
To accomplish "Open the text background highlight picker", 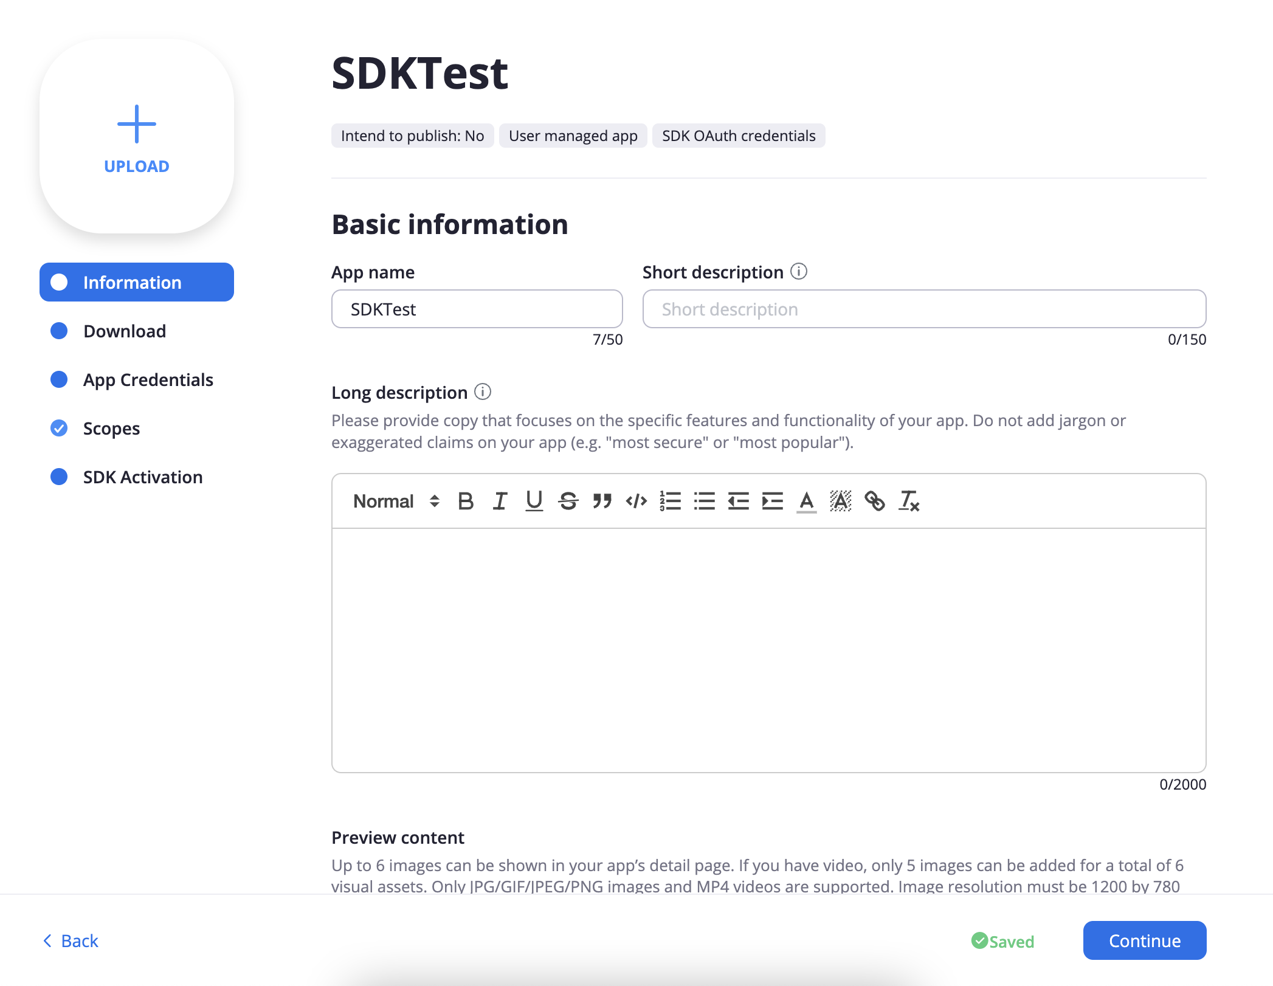I will 840,501.
